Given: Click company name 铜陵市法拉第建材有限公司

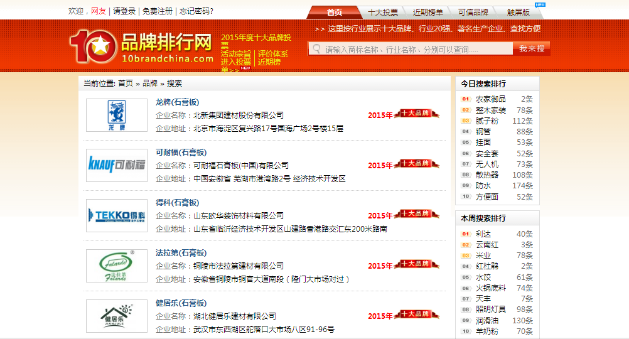Looking at the screenshot, I should [239, 266].
